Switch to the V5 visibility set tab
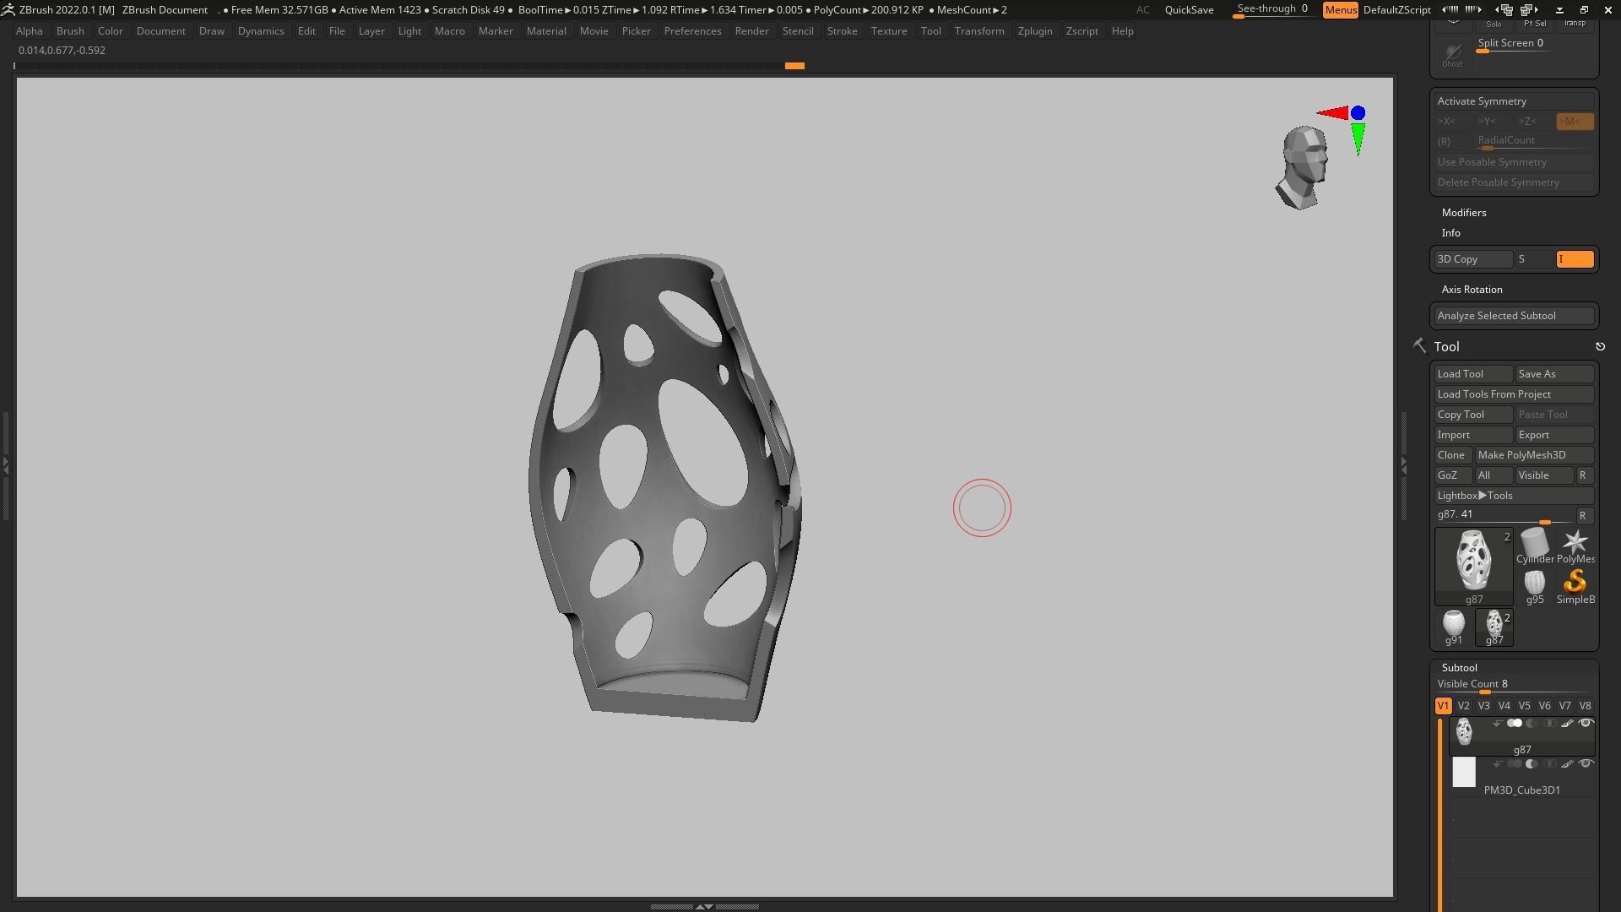 pos(1524,706)
